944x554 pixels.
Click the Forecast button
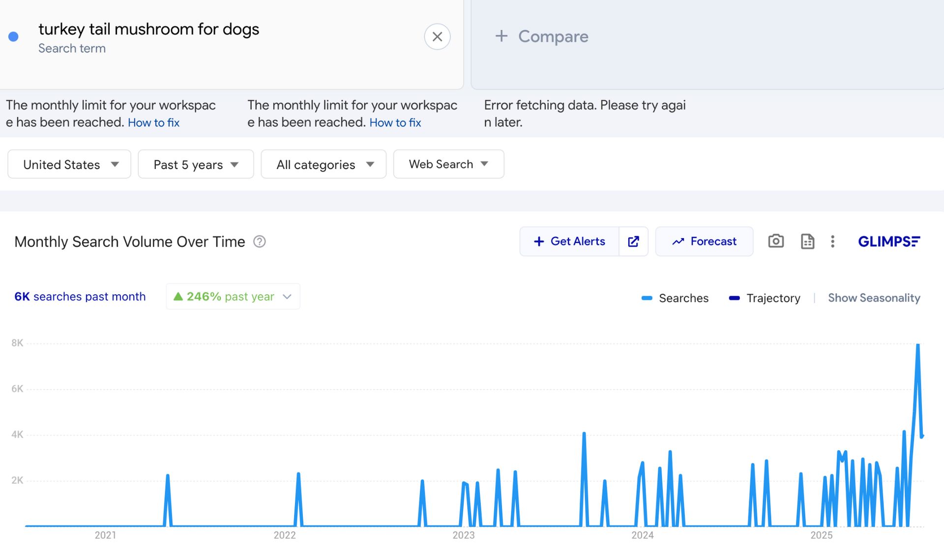point(704,241)
